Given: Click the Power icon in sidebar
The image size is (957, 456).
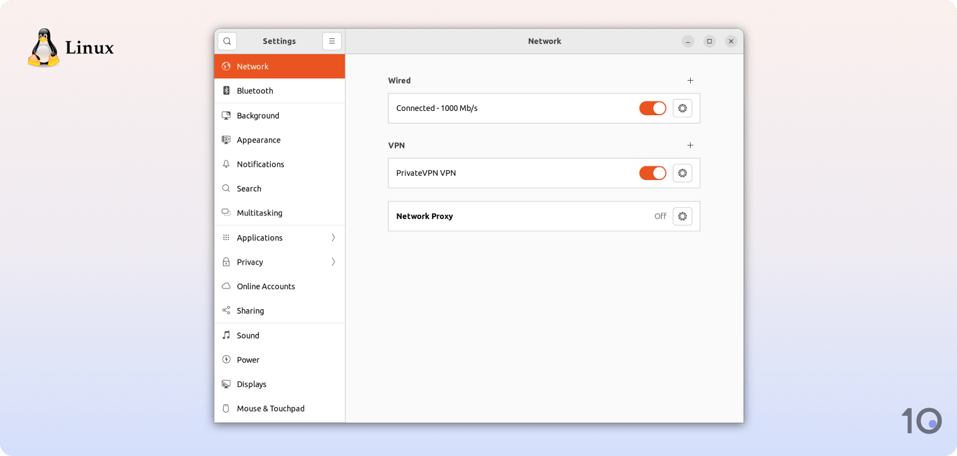Looking at the screenshot, I should pos(226,360).
